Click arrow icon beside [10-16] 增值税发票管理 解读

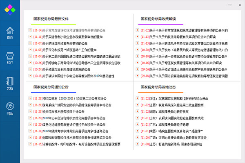(137, 63)
